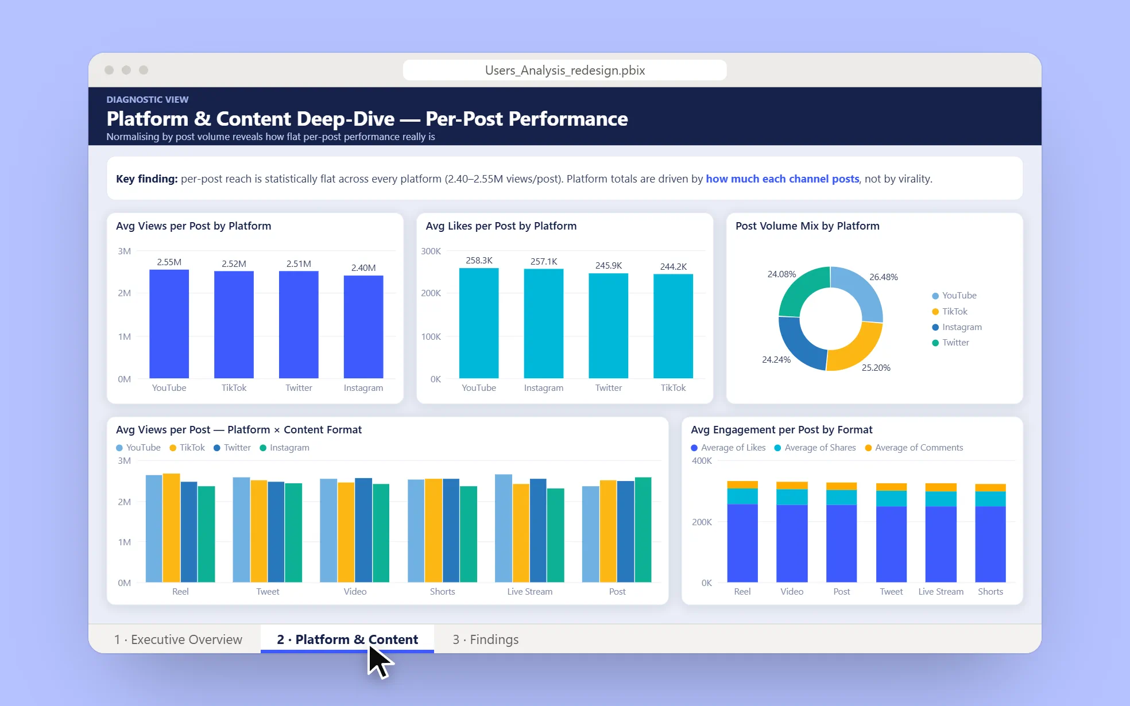1130x706 pixels.
Task: Click the Reel label in Platform × Format chart
Action: point(180,592)
